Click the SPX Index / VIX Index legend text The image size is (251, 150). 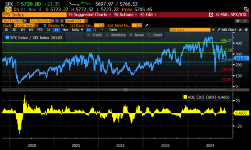point(36,38)
